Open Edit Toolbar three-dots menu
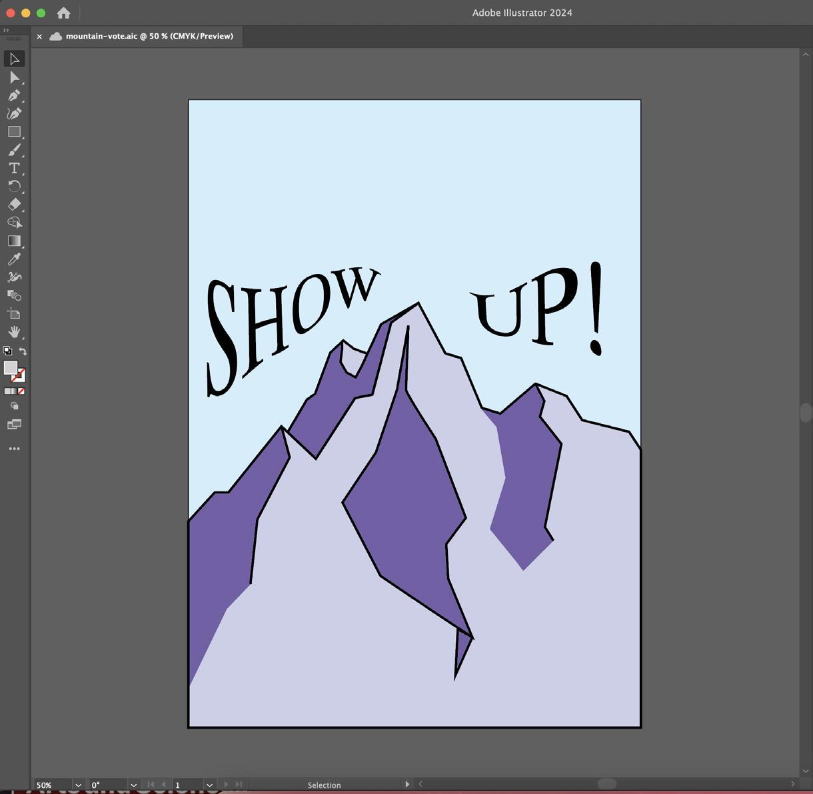 coord(14,449)
